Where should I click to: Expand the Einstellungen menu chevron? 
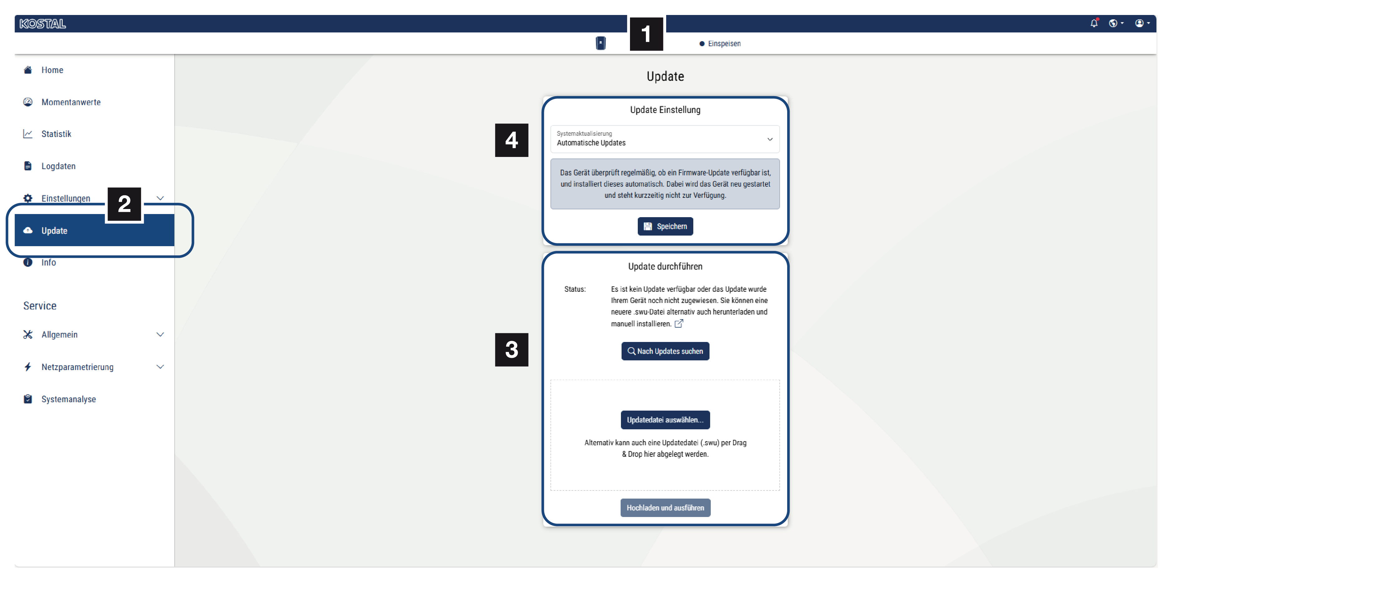point(160,198)
